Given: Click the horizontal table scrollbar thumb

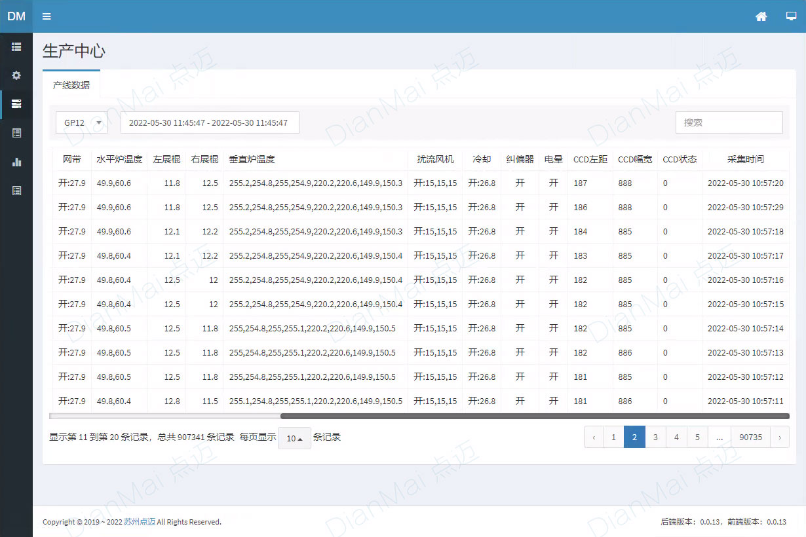Looking at the screenshot, I should coord(534,416).
